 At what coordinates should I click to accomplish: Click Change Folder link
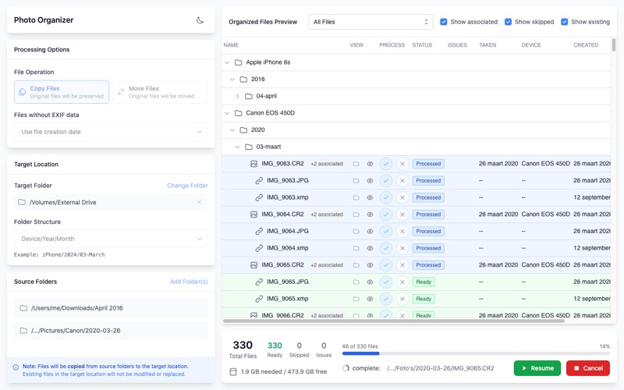[x=187, y=186]
